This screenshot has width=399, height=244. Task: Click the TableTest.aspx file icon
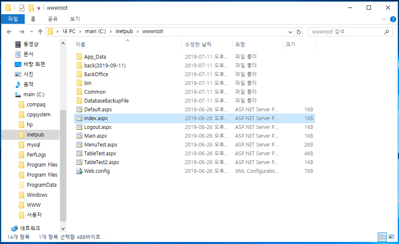79,153
